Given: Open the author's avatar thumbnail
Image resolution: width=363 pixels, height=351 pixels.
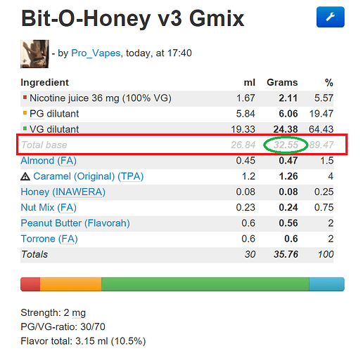Looking at the screenshot, I should point(34,54).
